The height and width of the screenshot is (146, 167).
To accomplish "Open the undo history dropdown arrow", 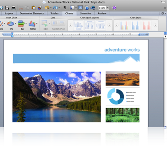I will pyautogui.click(x=51, y=8).
